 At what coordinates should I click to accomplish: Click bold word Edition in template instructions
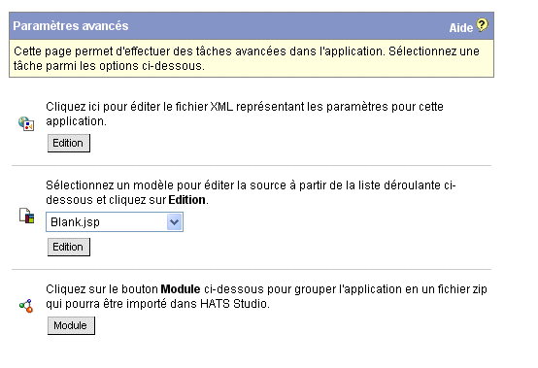(x=187, y=200)
